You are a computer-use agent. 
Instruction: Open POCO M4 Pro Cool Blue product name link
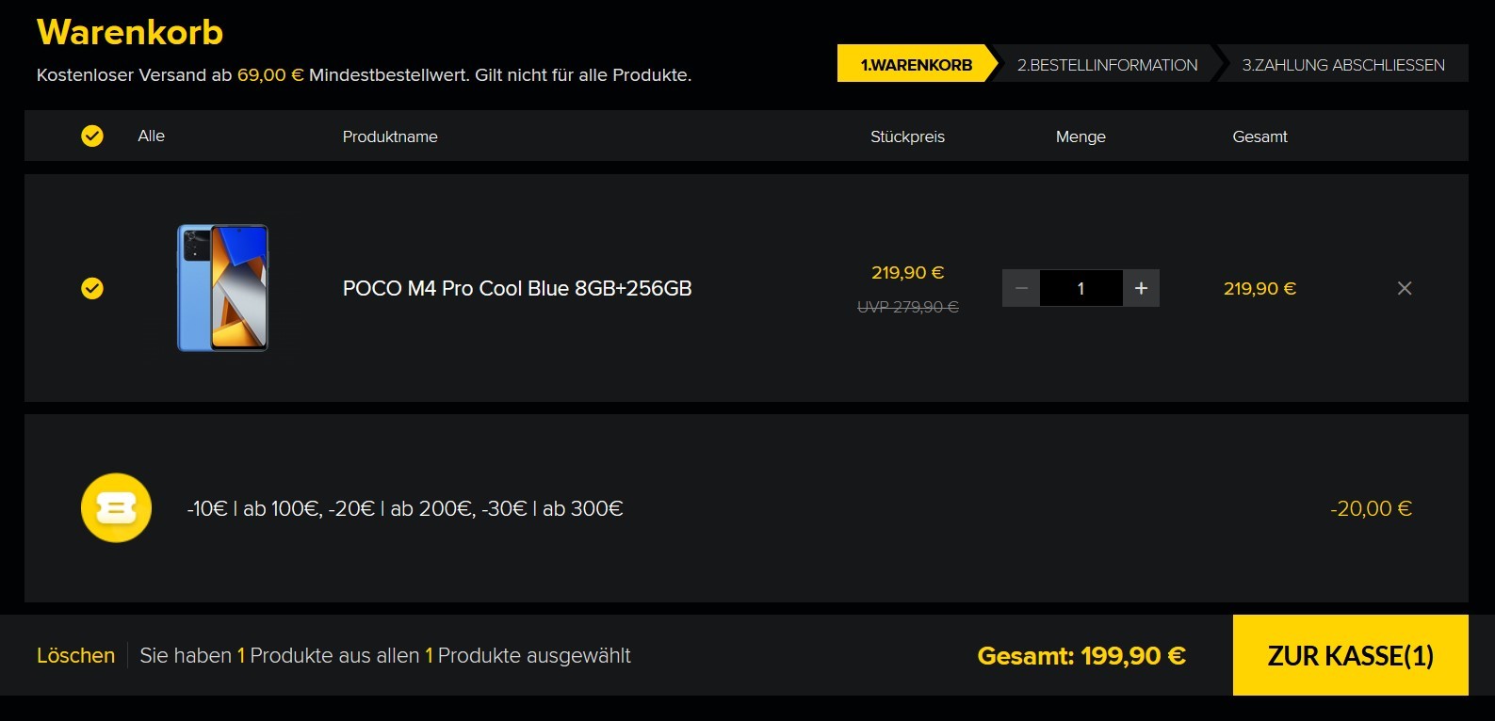(517, 288)
